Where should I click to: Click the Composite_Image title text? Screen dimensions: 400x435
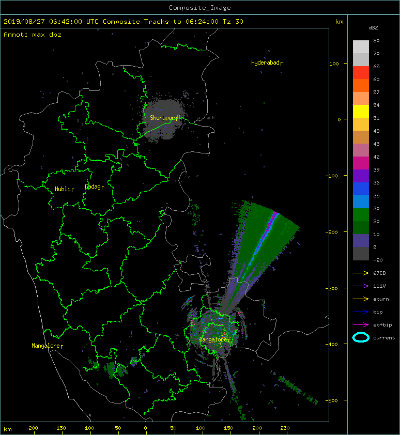pos(200,8)
